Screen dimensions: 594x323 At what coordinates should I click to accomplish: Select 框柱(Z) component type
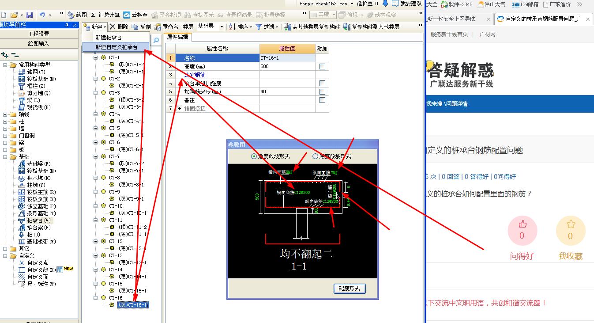tap(32, 86)
